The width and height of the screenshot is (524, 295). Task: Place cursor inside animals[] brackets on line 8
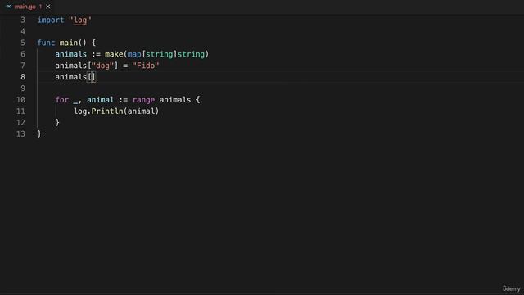point(92,77)
